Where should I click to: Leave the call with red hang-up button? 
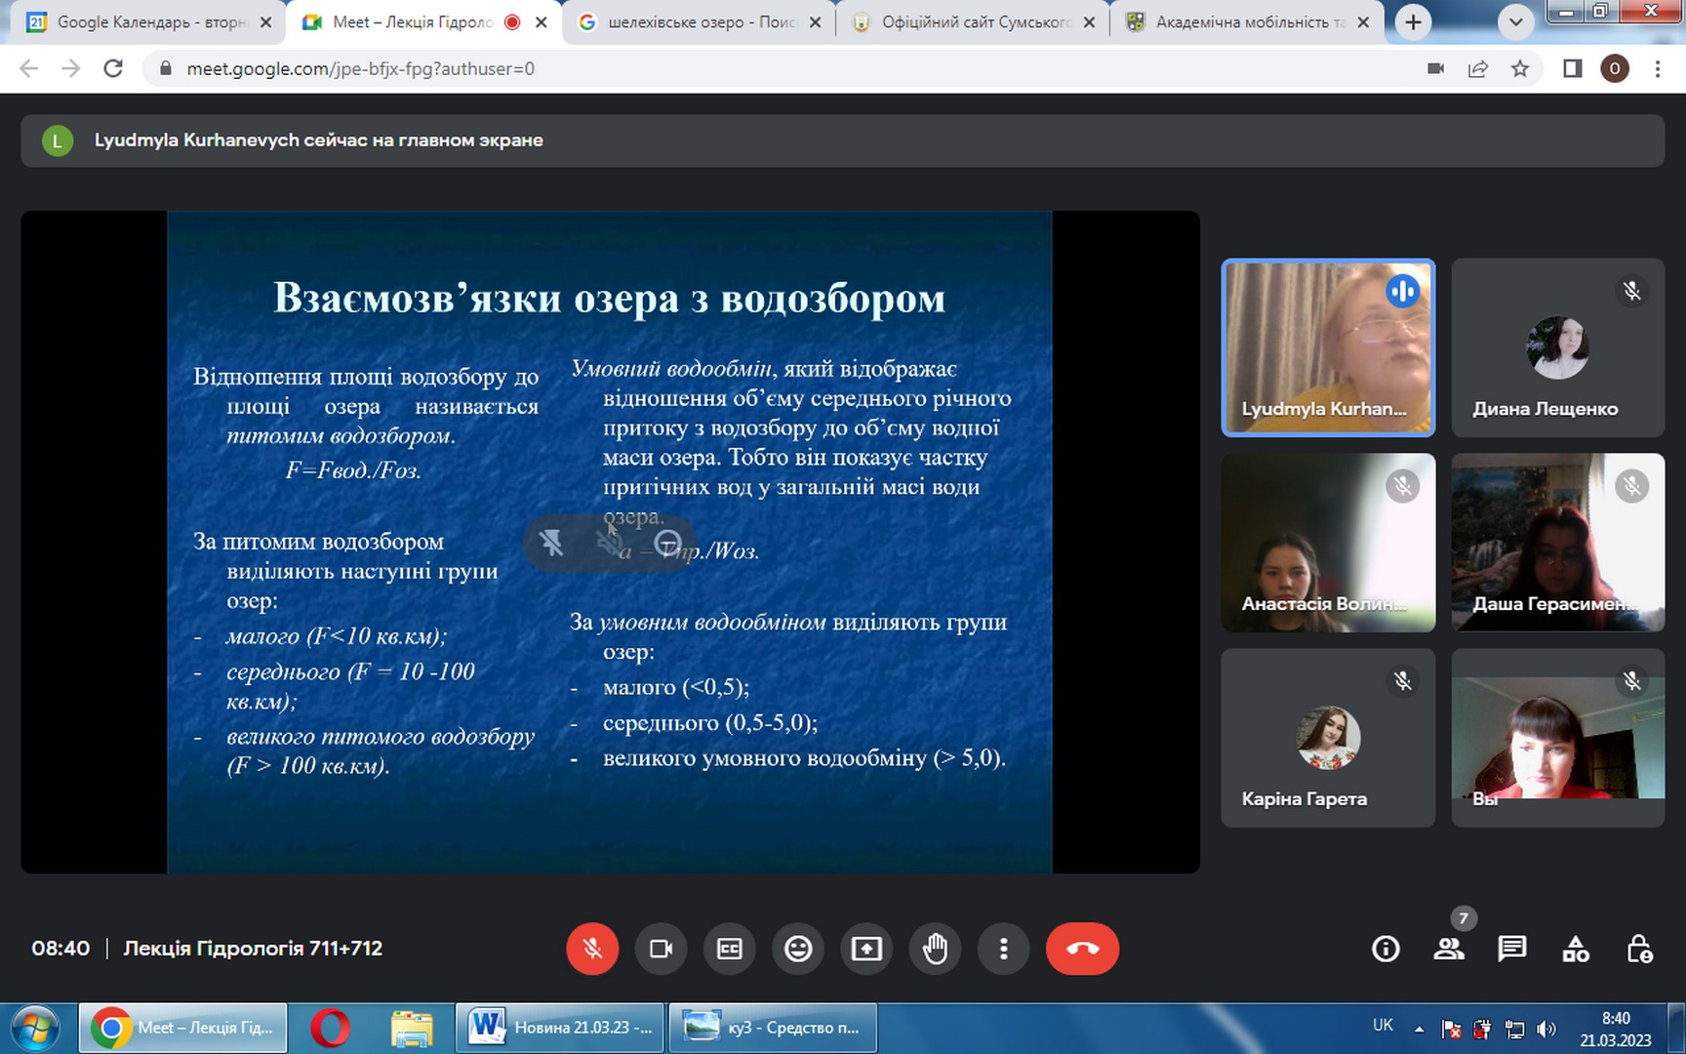click(1082, 949)
